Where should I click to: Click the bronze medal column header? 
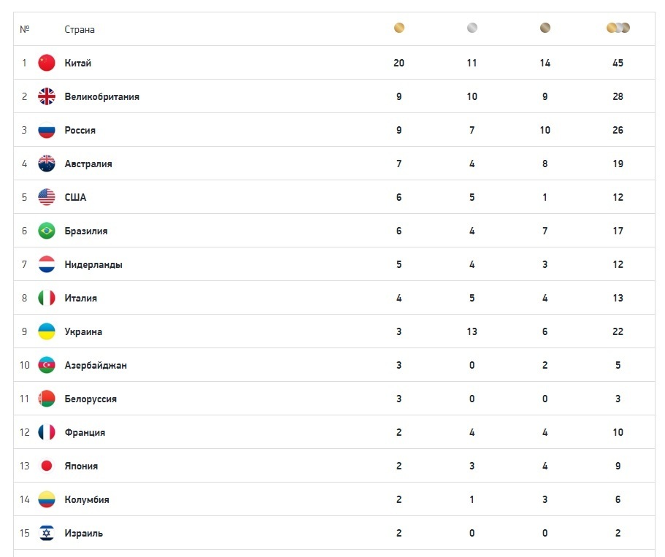545,28
